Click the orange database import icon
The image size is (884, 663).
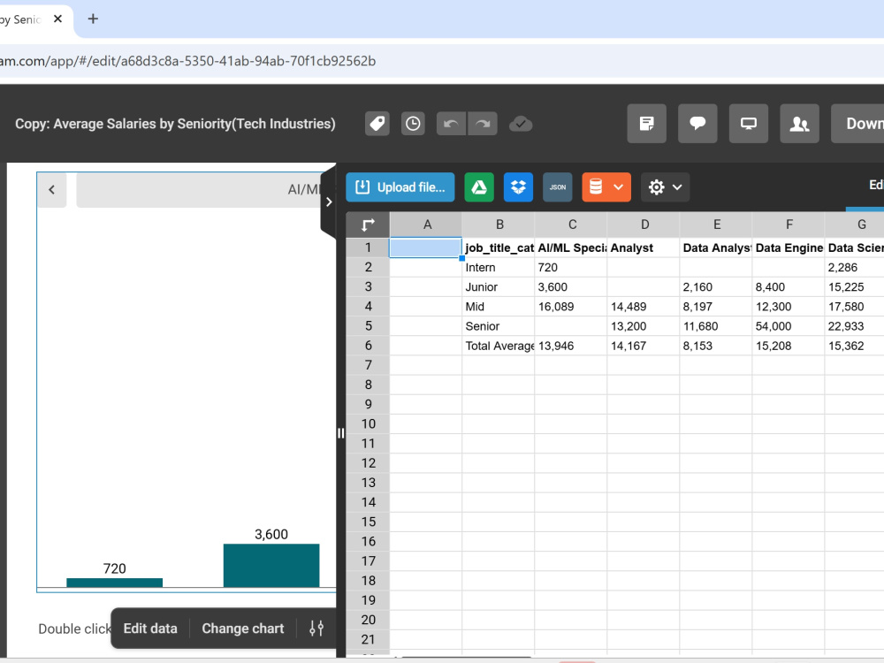pyautogui.click(x=596, y=187)
